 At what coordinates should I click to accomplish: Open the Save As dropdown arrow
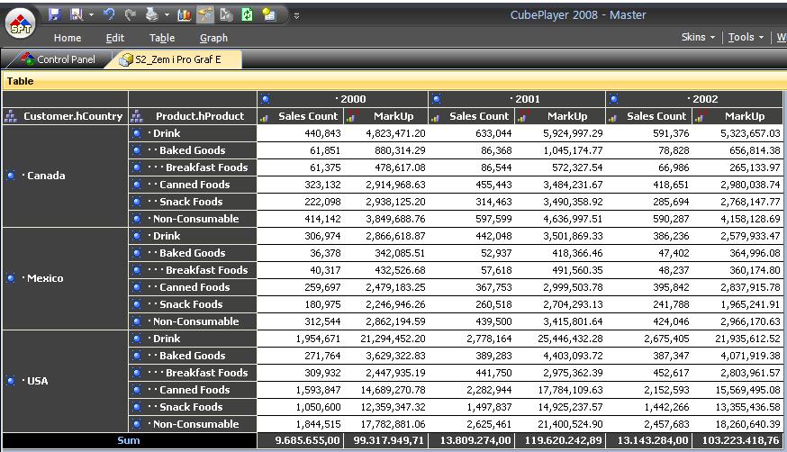[x=91, y=15]
